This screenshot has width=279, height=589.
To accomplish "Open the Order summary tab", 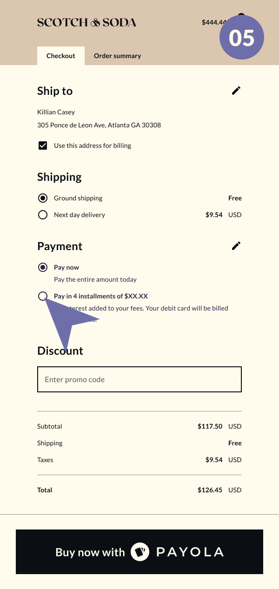I will (x=117, y=56).
